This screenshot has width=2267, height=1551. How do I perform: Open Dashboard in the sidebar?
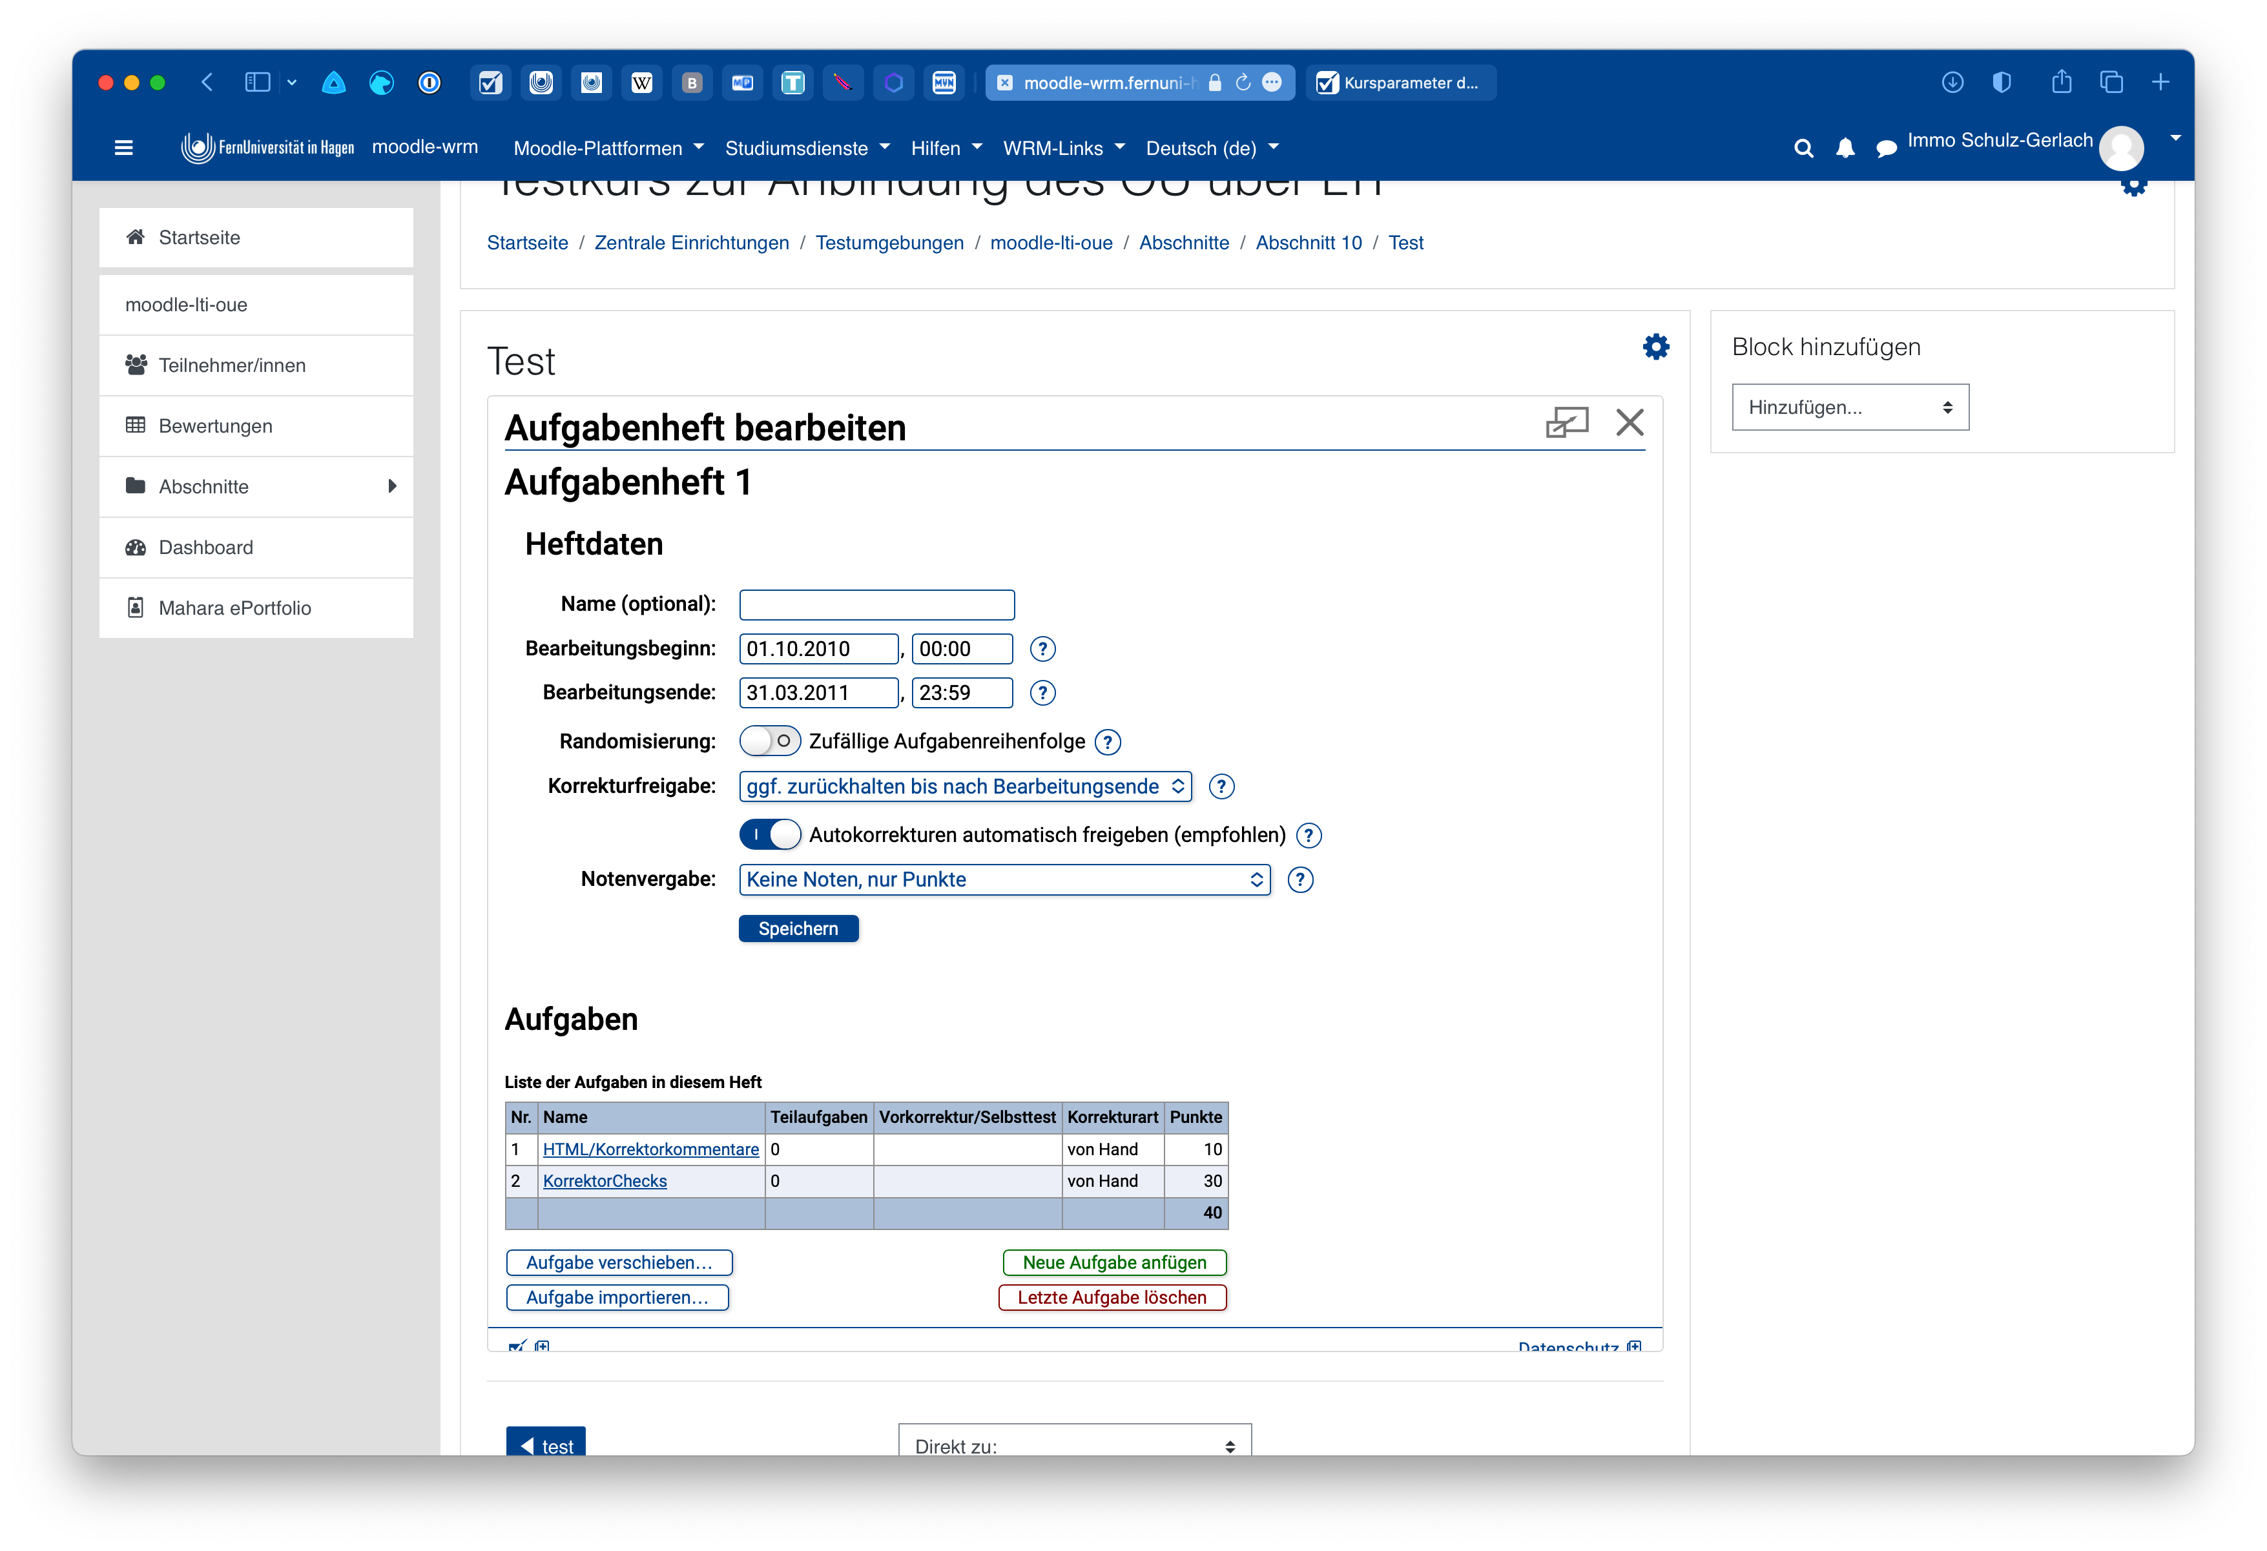coord(256,547)
